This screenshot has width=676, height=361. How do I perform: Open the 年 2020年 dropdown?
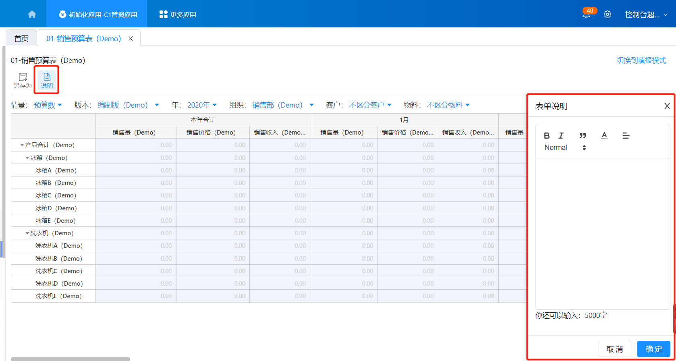point(202,105)
